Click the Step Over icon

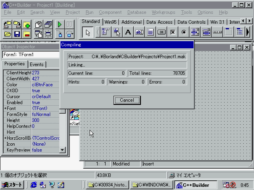coord(69,34)
